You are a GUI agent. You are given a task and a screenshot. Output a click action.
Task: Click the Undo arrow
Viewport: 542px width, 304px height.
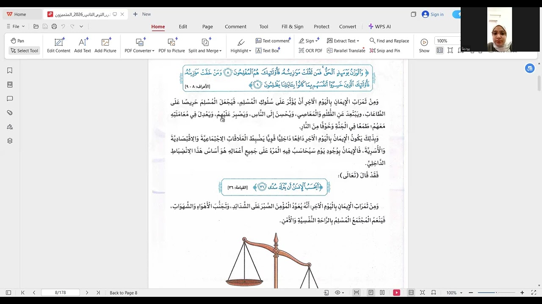63,27
